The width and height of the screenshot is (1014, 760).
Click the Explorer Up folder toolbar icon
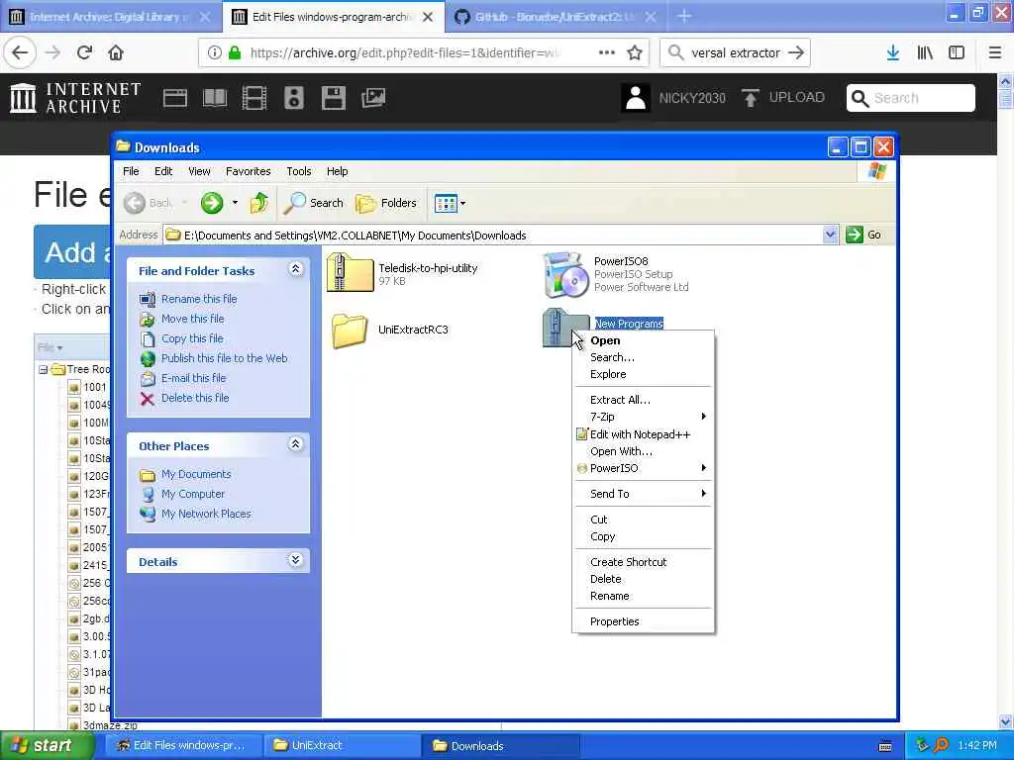[x=258, y=203]
